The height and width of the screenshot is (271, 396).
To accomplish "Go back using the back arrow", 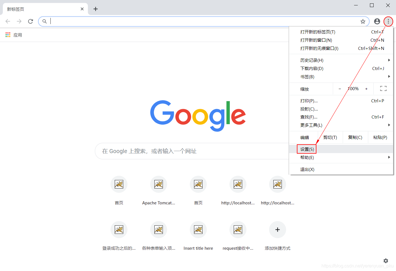I will pos(8,21).
